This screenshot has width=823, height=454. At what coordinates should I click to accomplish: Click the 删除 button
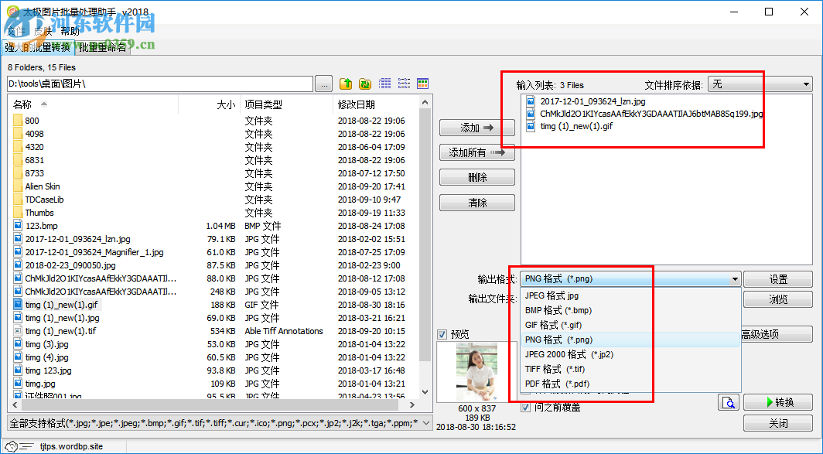tap(476, 177)
